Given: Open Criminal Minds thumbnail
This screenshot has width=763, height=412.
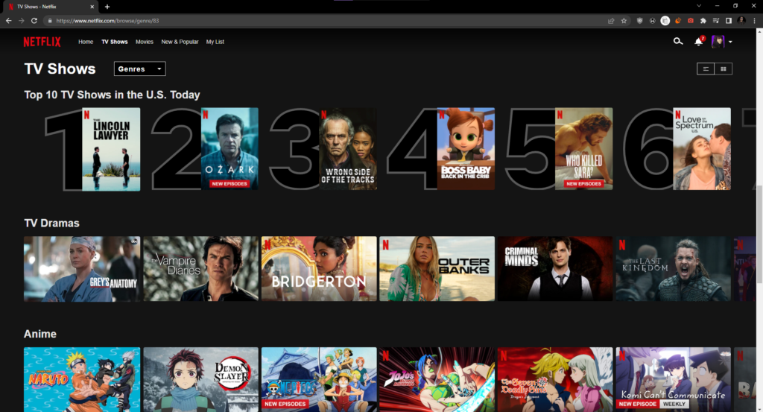Looking at the screenshot, I should tap(554, 269).
